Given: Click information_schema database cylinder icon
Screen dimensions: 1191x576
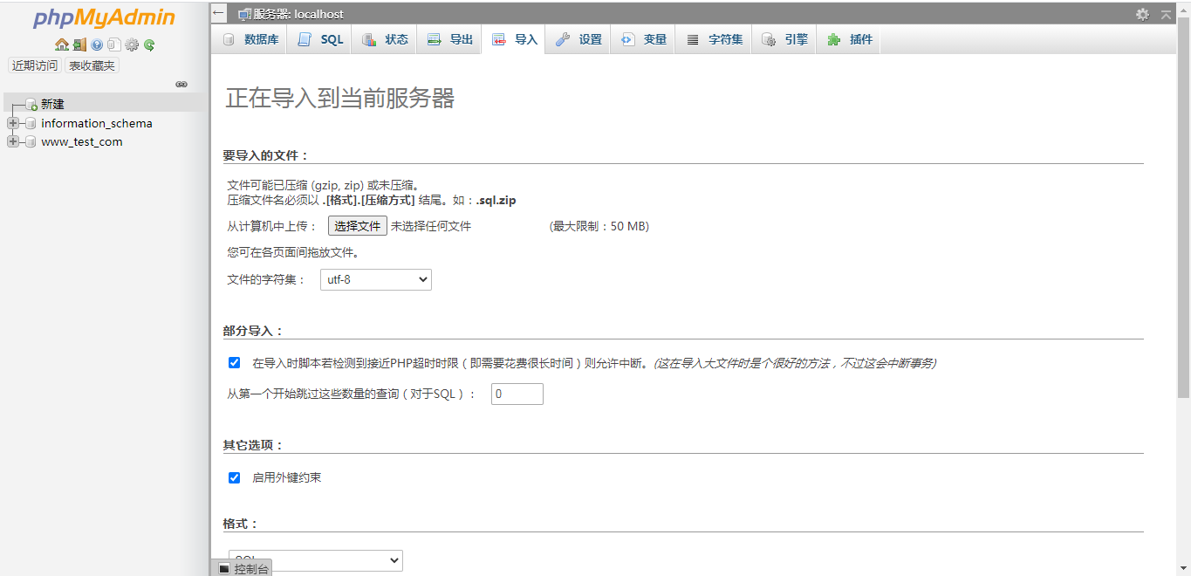Looking at the screenshot, I should coord(31,124).
